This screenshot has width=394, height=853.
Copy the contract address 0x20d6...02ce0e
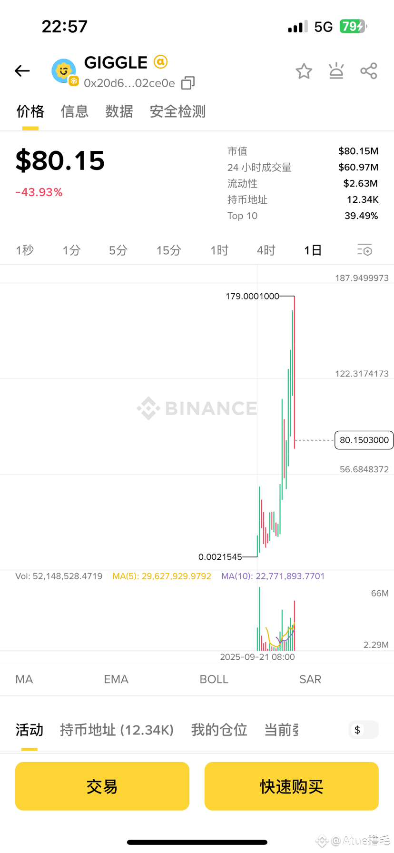point(188,83)
